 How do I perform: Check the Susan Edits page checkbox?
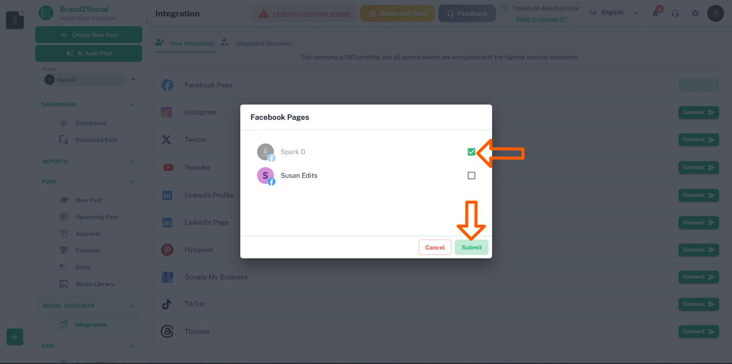(x=471, y=176)
